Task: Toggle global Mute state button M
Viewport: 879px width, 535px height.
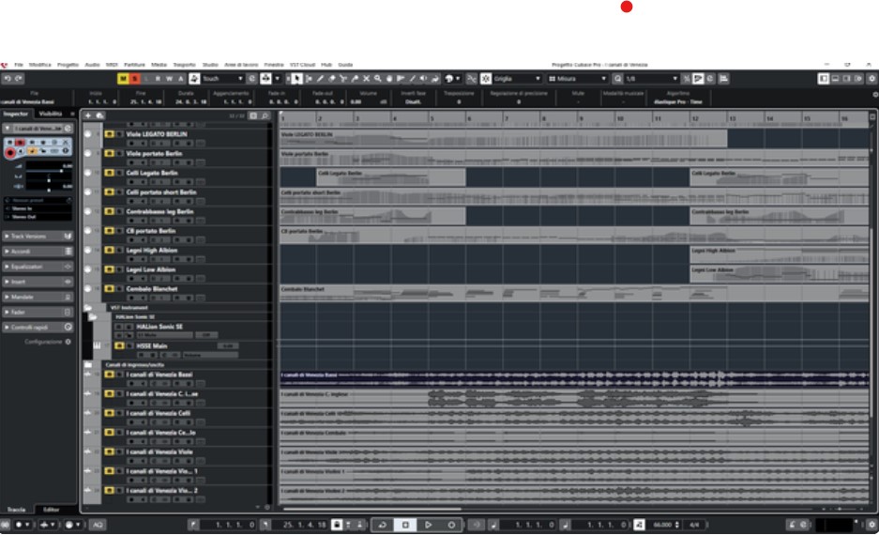Action: coord(123,79)
